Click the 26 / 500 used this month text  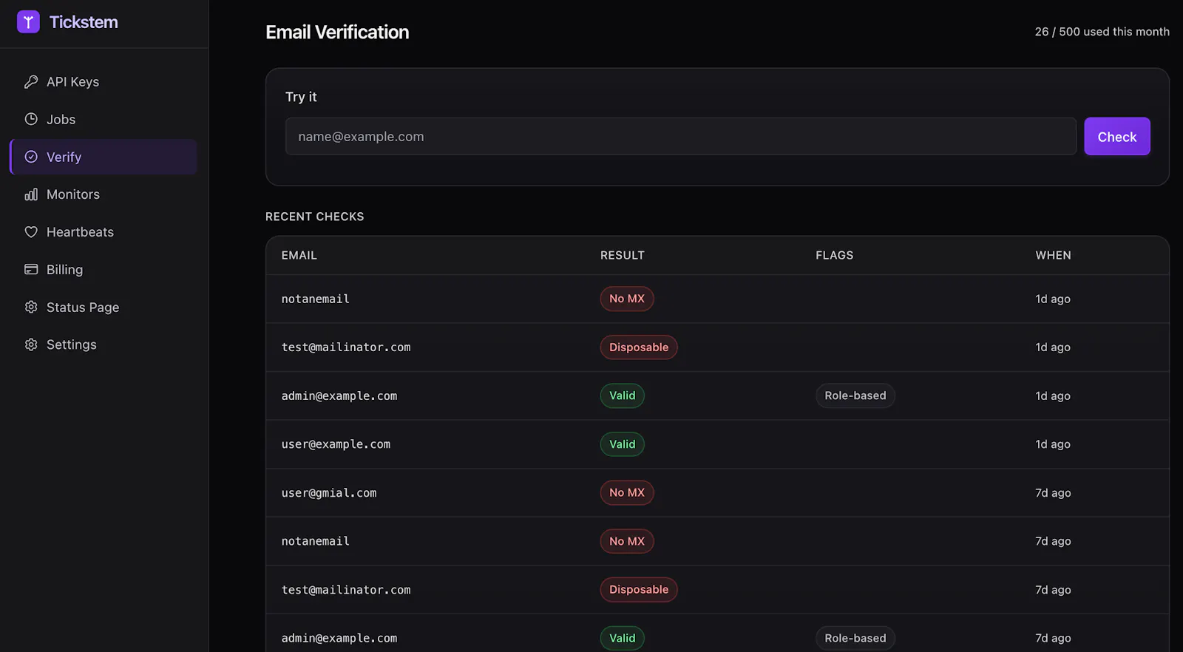pos(1102,32)
